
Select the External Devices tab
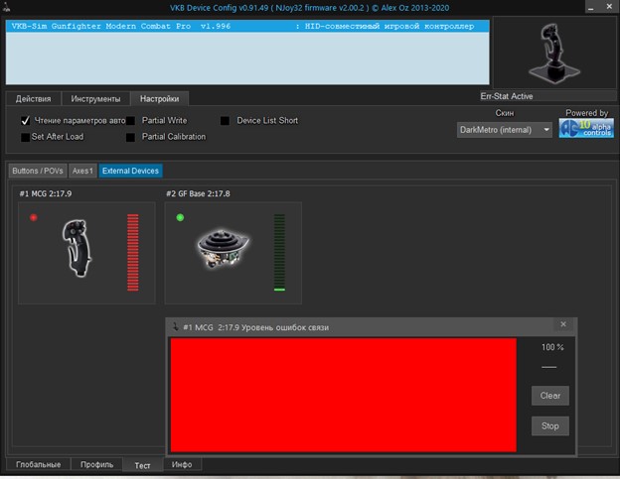tap(130, 171)
